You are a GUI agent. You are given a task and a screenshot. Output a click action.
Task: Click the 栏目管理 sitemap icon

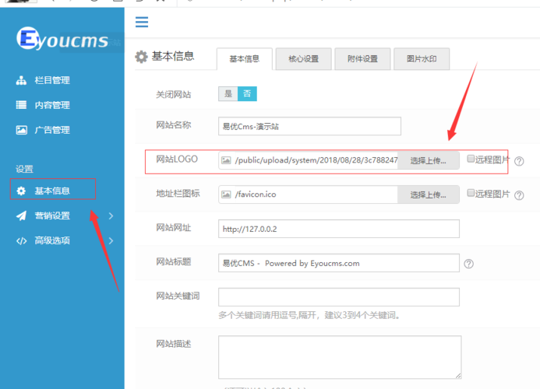click(x=21, y=80)
